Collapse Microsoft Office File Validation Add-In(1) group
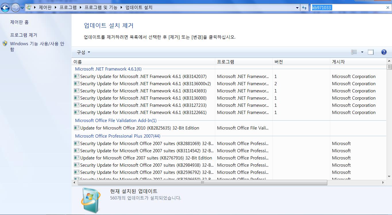This screenshot has width=392, height=215. point(116,121)
